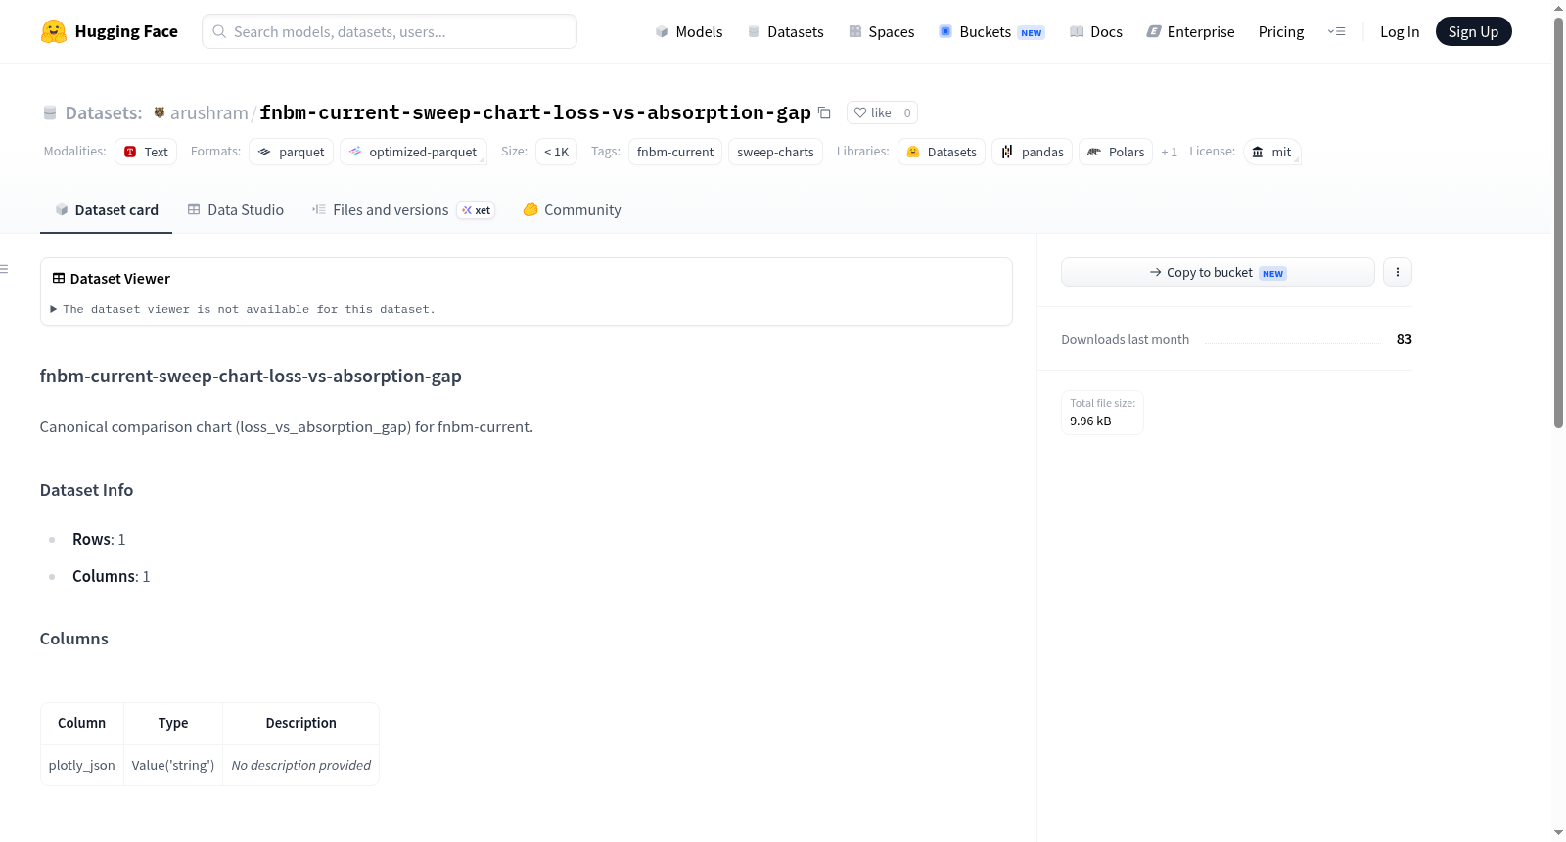This screenshot has height=842, width=1566.
Task: Switch to the Community tab
Action: click(x=572, y=210)
